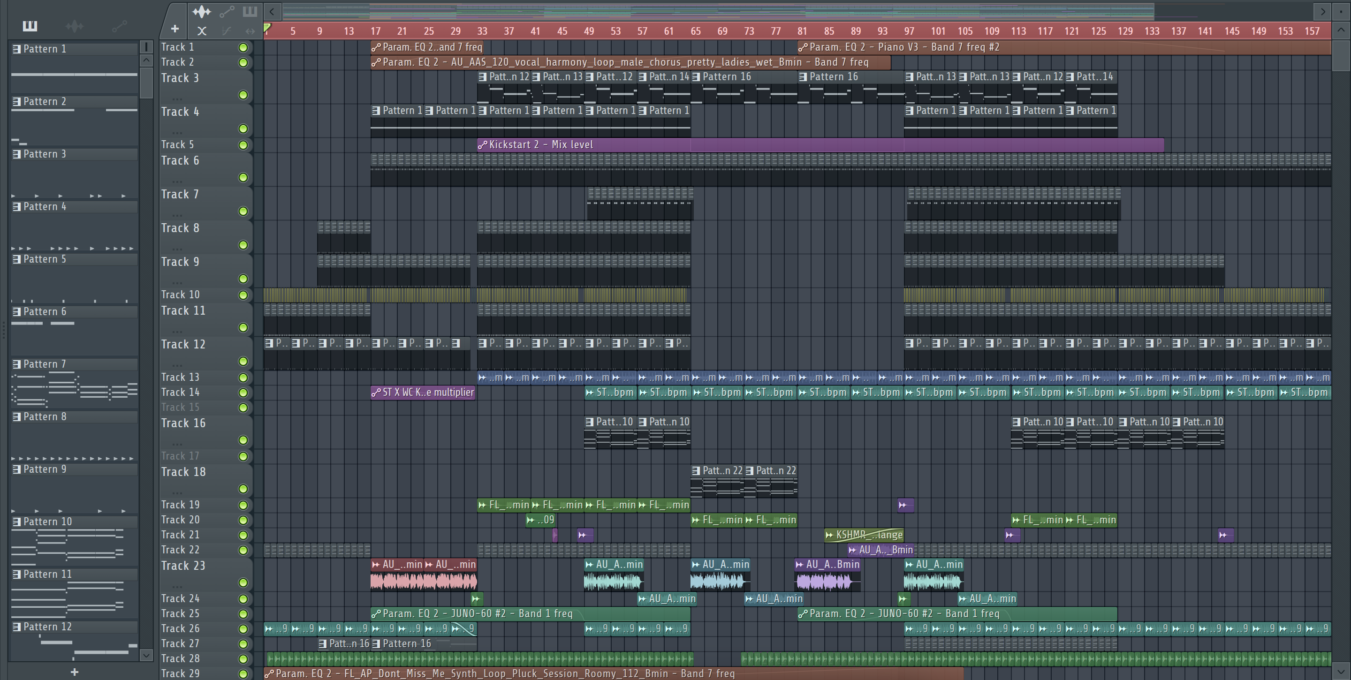The width and height of the screenshot is (1351, 680).
Task: Click the green playhead marker at bar 1
Action: coord(267,27)
